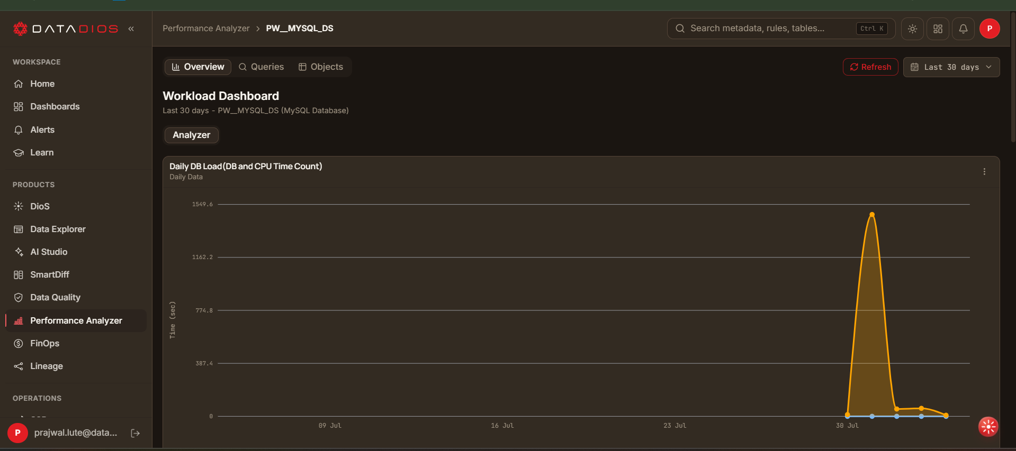Click the PW__MYSQL_DS breadcrumb text
Viewport: 1016px width, 451px height.
tap(300, 29)
